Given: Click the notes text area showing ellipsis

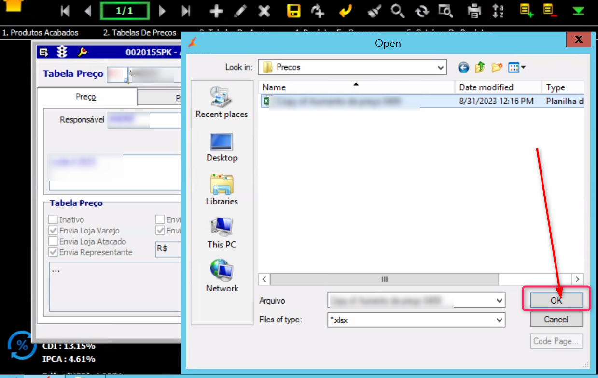Looking at the screenshot, I should (115, 287).
